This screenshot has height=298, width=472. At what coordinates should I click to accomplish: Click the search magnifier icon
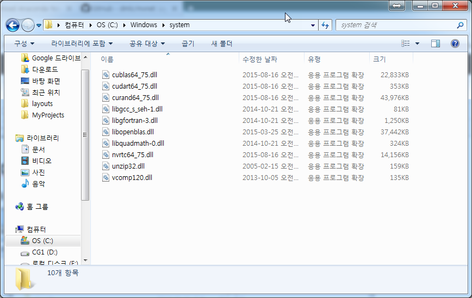pyautogui.click(x=460, y=25)
